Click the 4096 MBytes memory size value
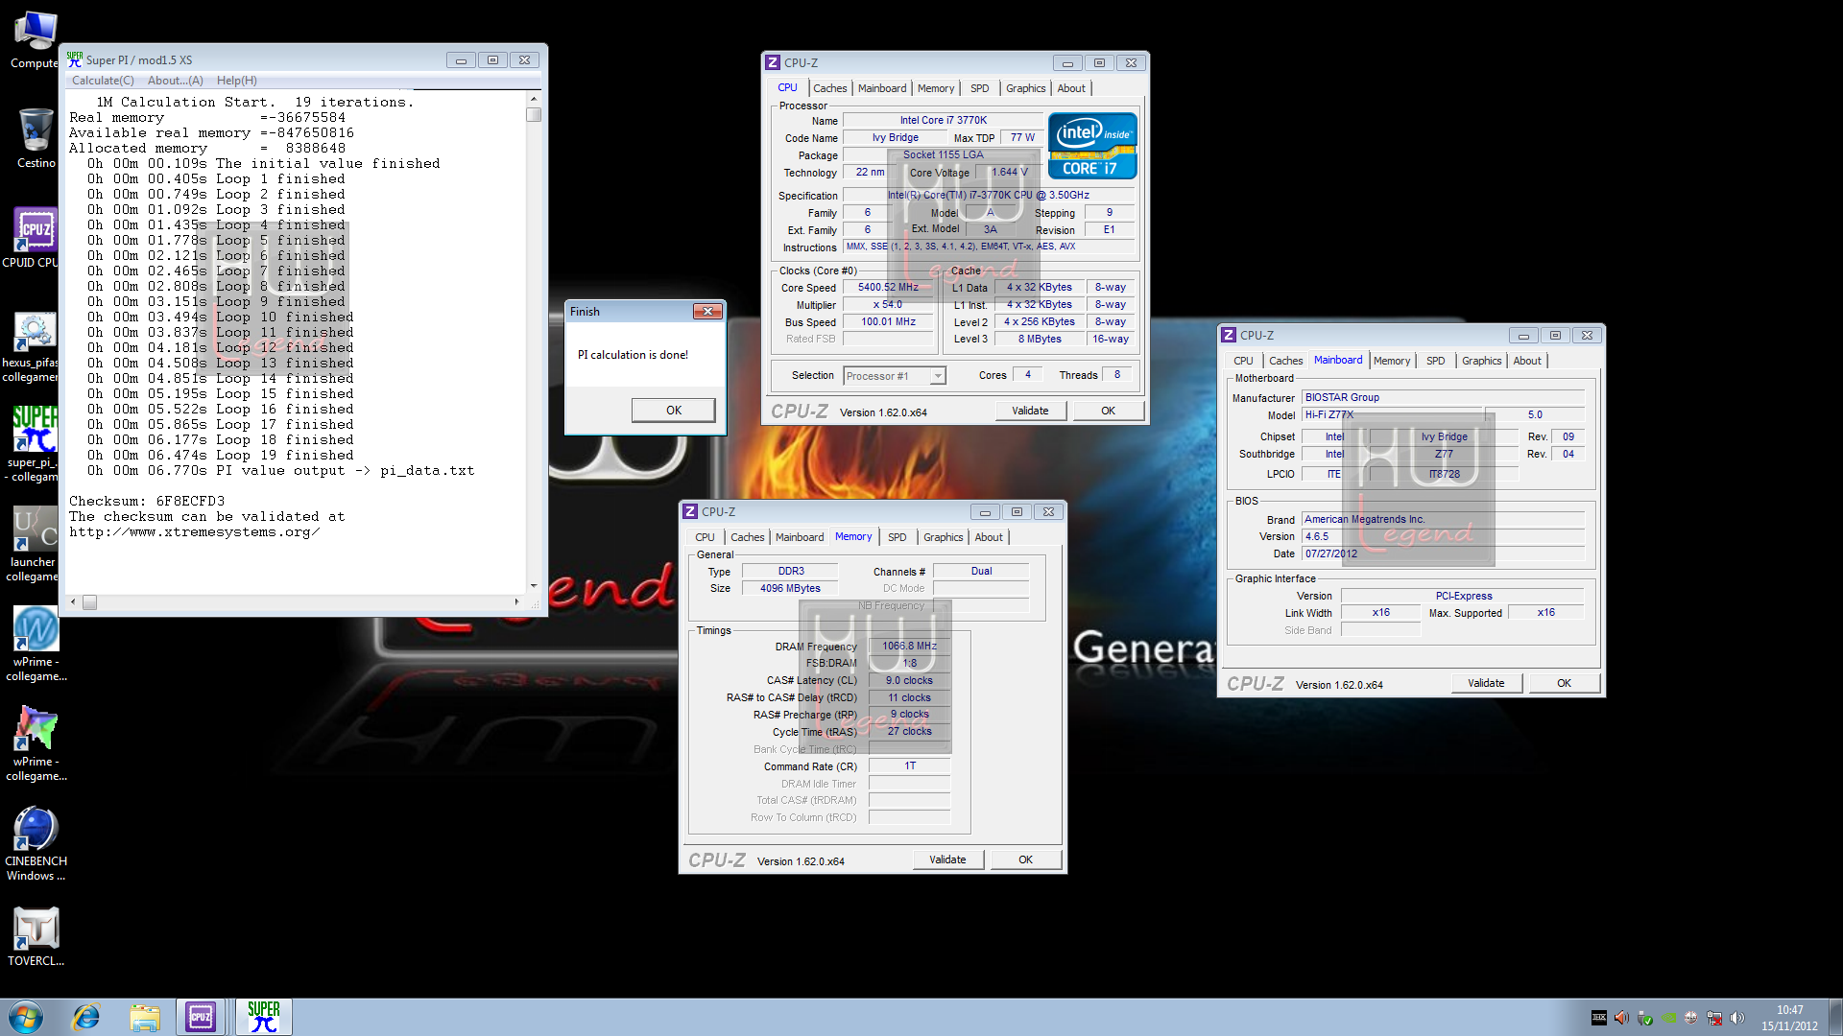Viewport: 1843px width, 1036px height. point(790,589)
